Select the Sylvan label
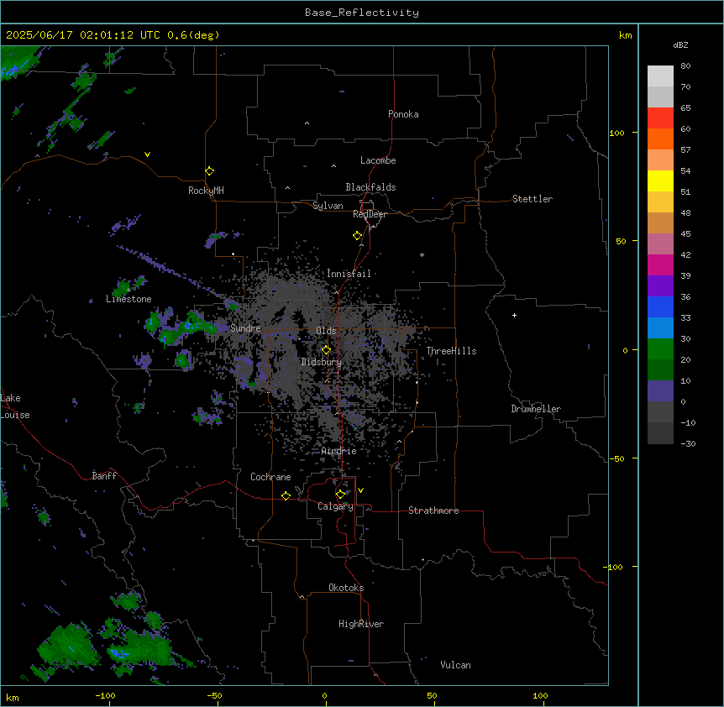This screenshot has height=707, width=724. pyautogui.click(x=328, y=206)
